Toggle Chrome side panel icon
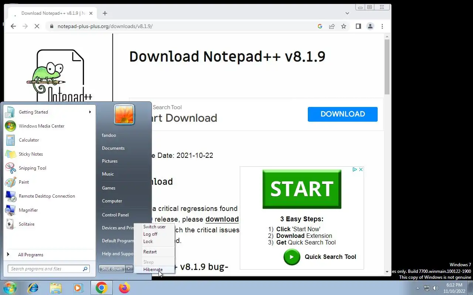The height and width of the screenshot is (295, 473). click(358, 26)
